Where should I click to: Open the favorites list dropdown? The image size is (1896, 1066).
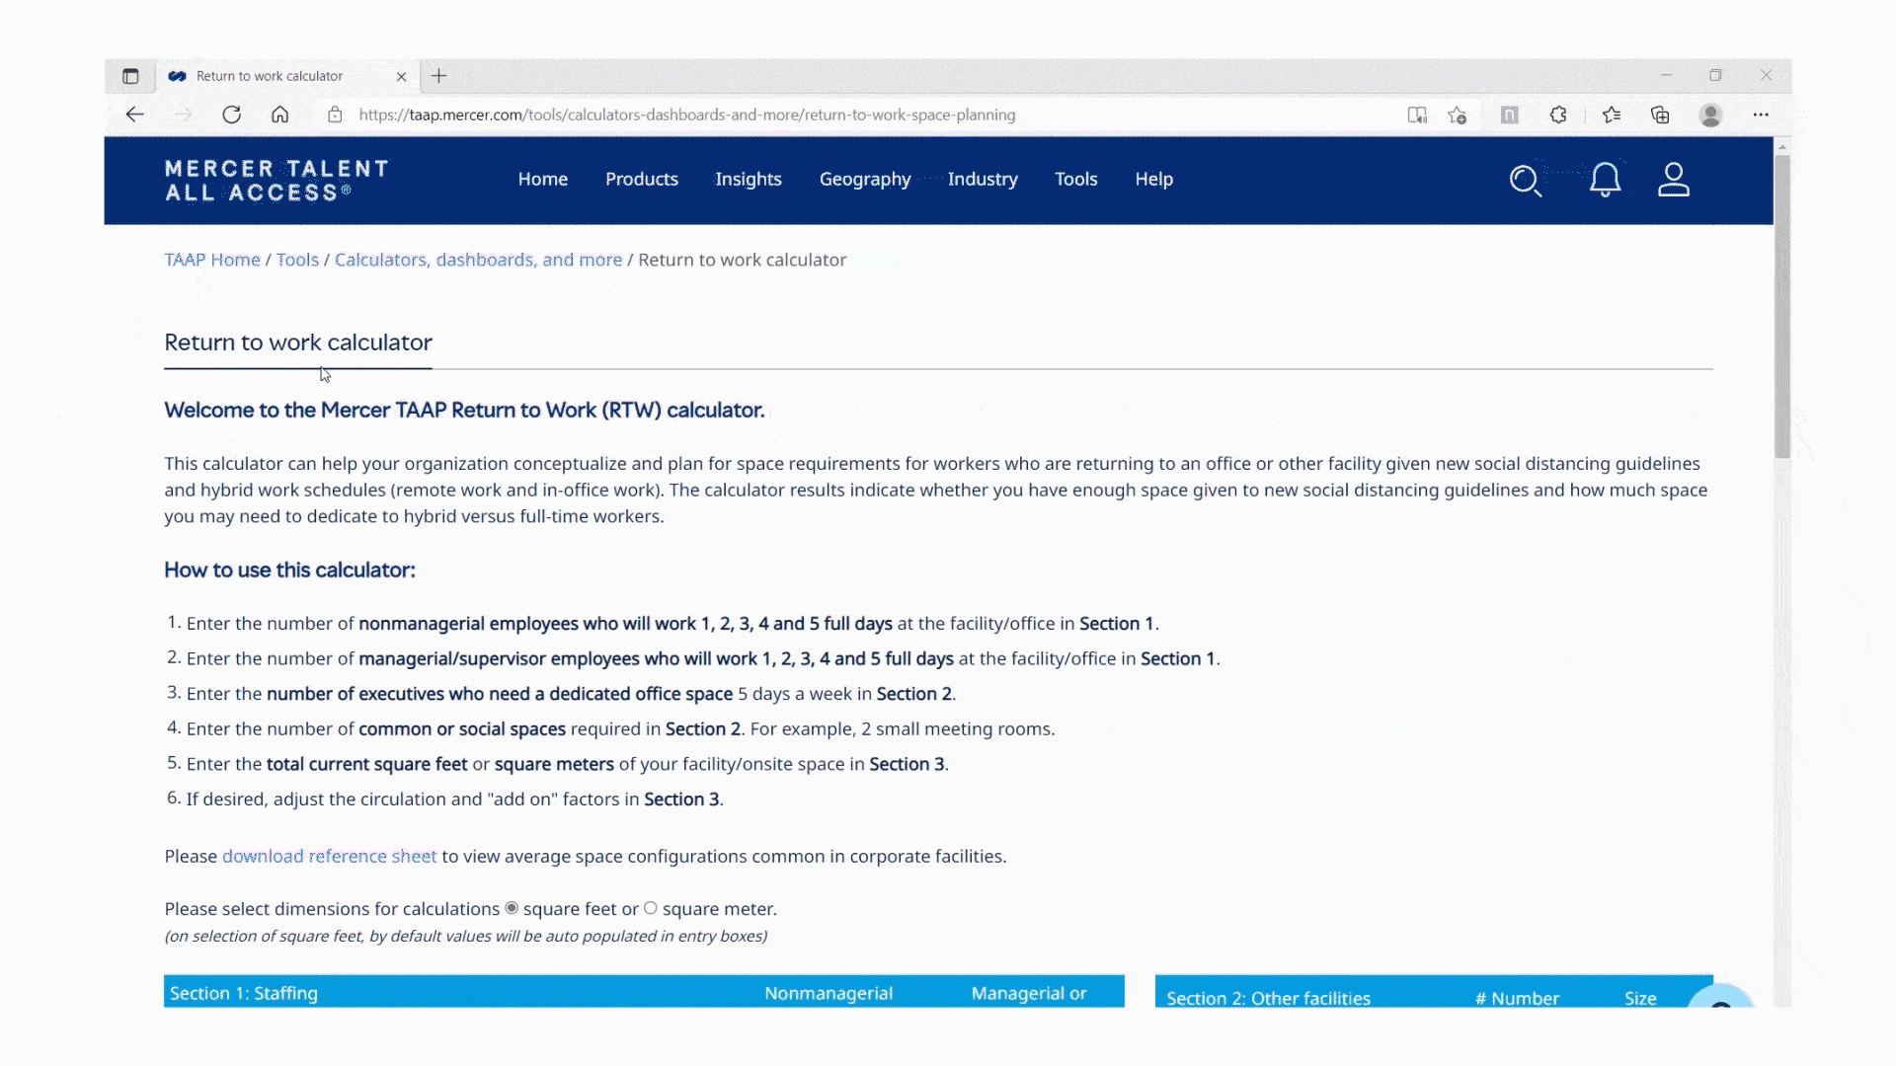(1613, 114)
